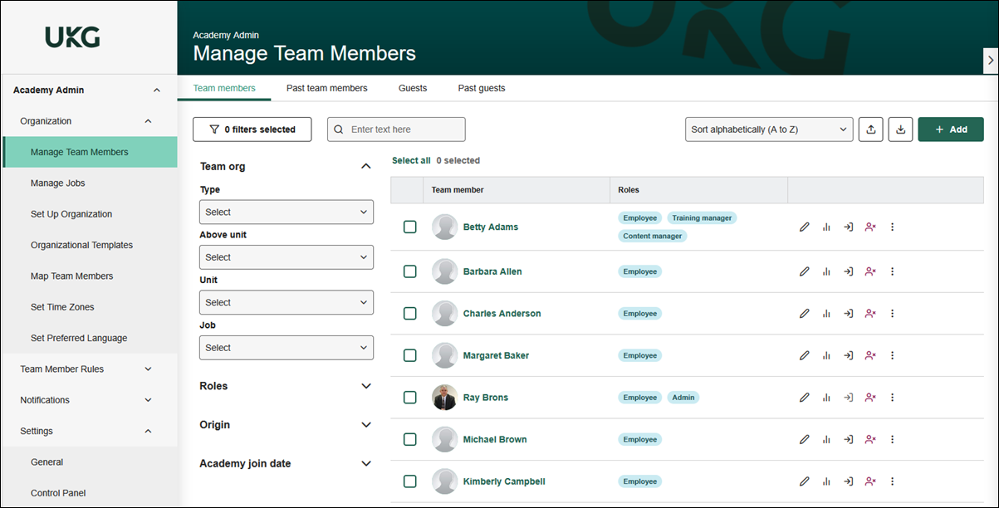Edit Barbara Allen with pencil icon
The height and width of the screenshot is (508, 999).
(x=804, y=271)
